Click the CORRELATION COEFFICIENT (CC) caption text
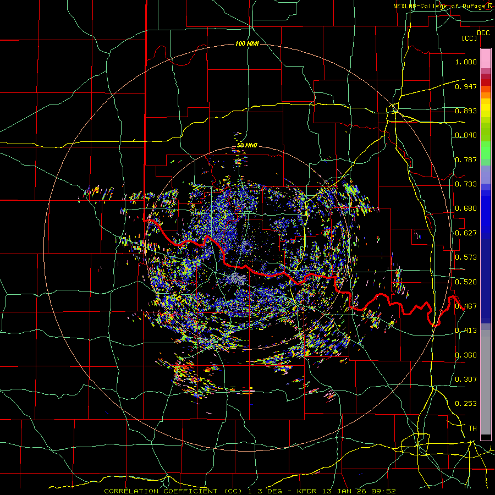This screenshot has height=495, width=495. 173,491
